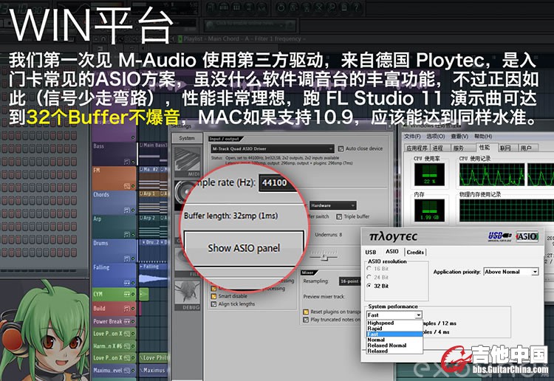
Task: Click the USB logo in Ploytec panel
Action: pyautogui.click(x=497, y=237)
